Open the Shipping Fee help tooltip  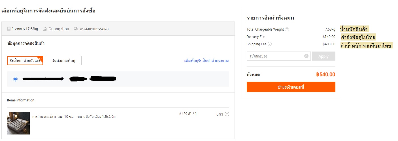pyautogui.click(x=270, y=44)
